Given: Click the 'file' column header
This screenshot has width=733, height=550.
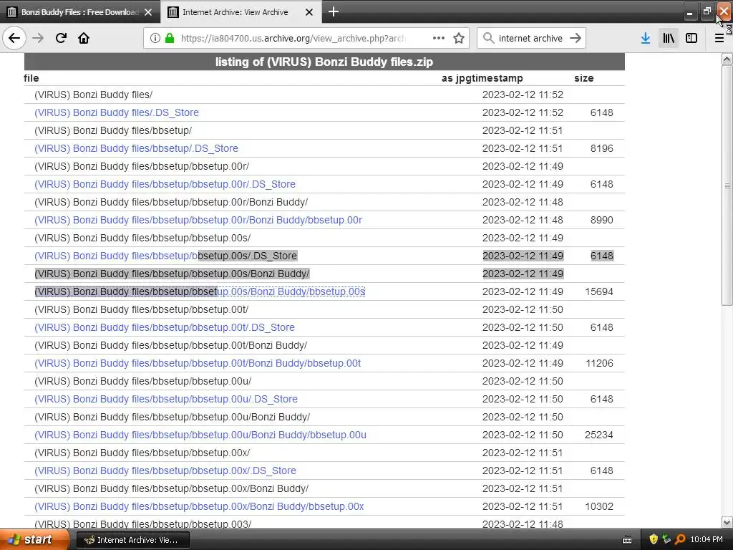Looking at the screenshot, I should click(x=31, y=78).
